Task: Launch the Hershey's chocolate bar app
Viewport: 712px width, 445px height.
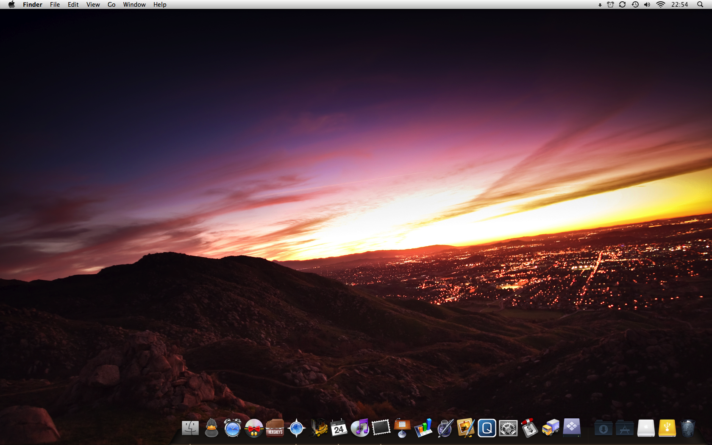Action: (275, 428)
